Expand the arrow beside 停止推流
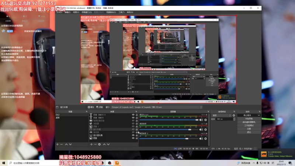The width and height of the screenshot is (295, 166). 259,115
